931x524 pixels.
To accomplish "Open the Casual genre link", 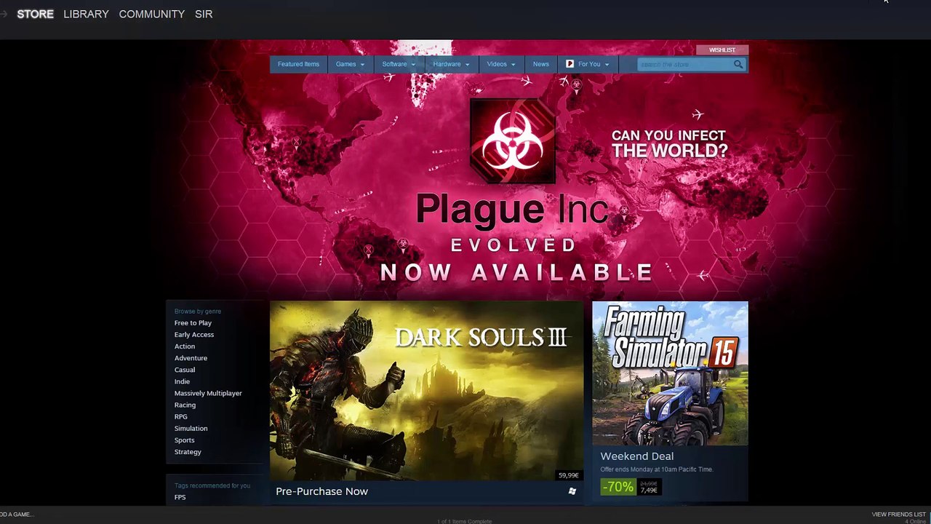I will [185, 370].
